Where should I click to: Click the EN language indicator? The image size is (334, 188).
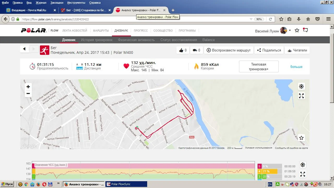tap(270, 184)
